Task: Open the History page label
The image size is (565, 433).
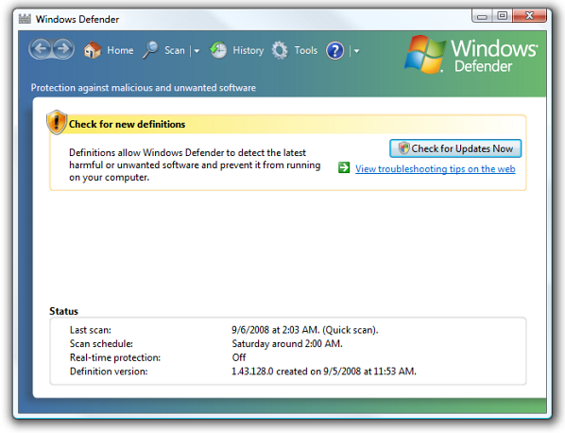Action: coord(248,50)
